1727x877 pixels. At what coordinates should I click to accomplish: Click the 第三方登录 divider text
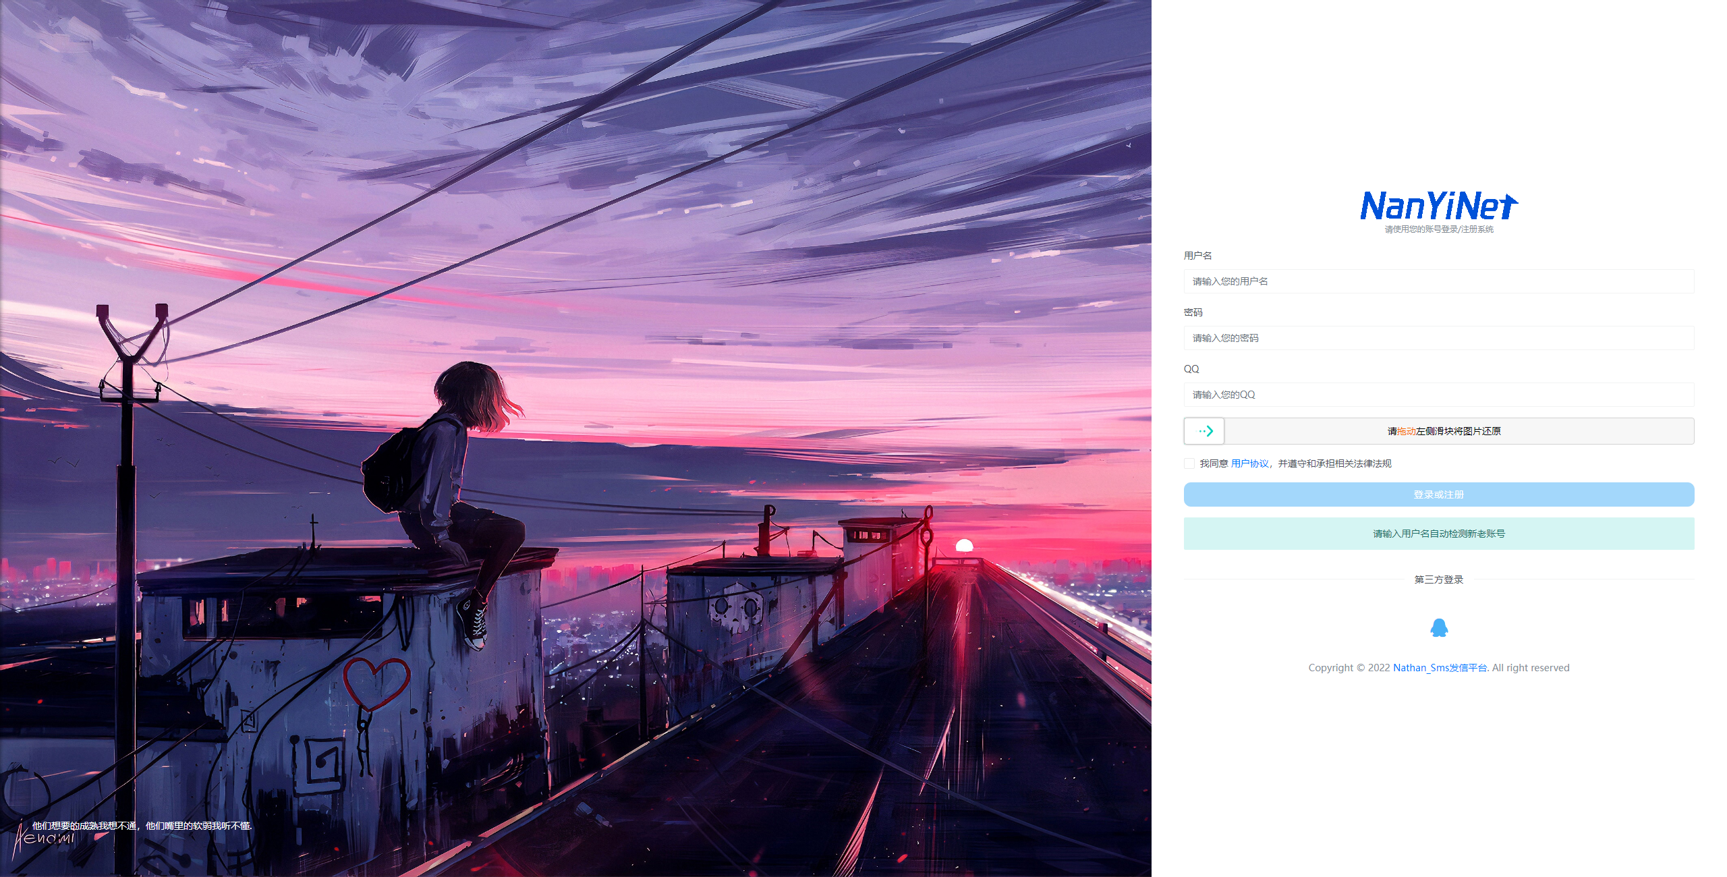coord(1438,579)
